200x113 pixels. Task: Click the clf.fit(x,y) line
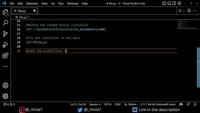click(x=37, y=42)
